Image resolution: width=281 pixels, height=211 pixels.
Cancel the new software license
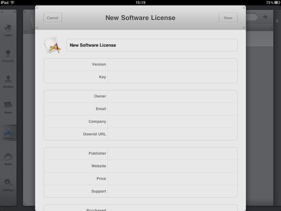tap(52, 18)
